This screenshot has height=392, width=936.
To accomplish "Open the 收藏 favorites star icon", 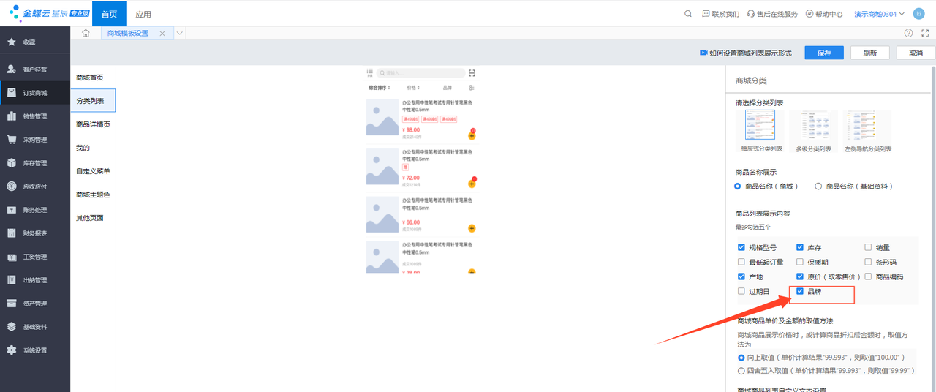I will (12, 42).
